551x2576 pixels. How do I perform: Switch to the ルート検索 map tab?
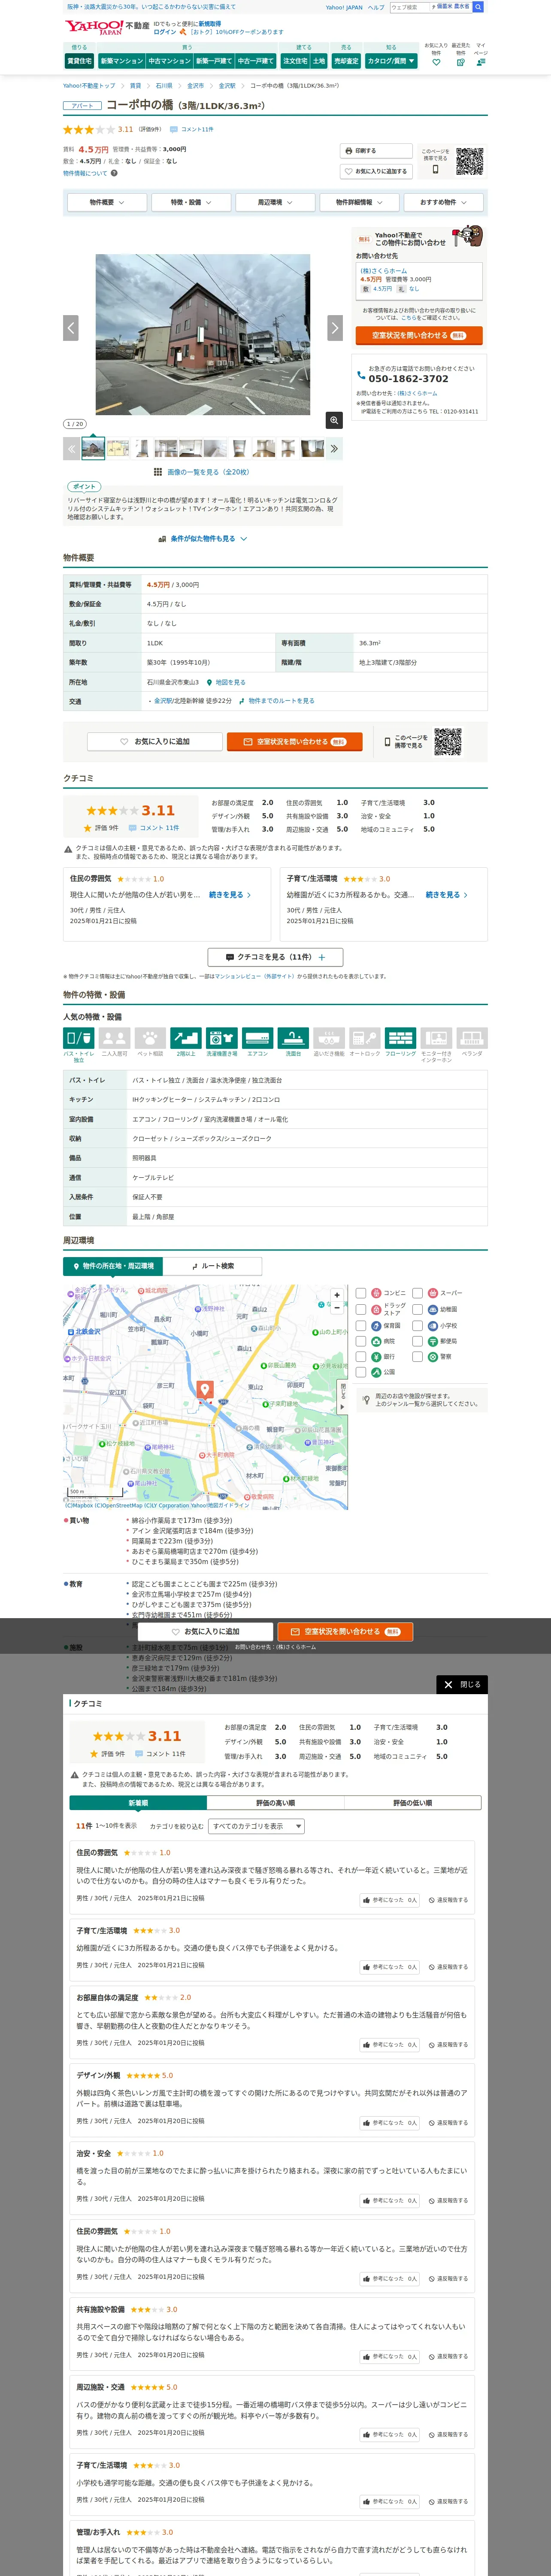pos(213,1266)
